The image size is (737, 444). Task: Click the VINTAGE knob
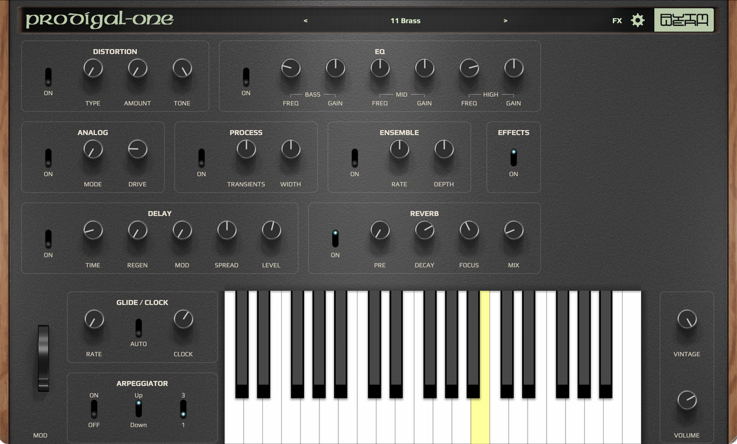click(x=687, y=319)
